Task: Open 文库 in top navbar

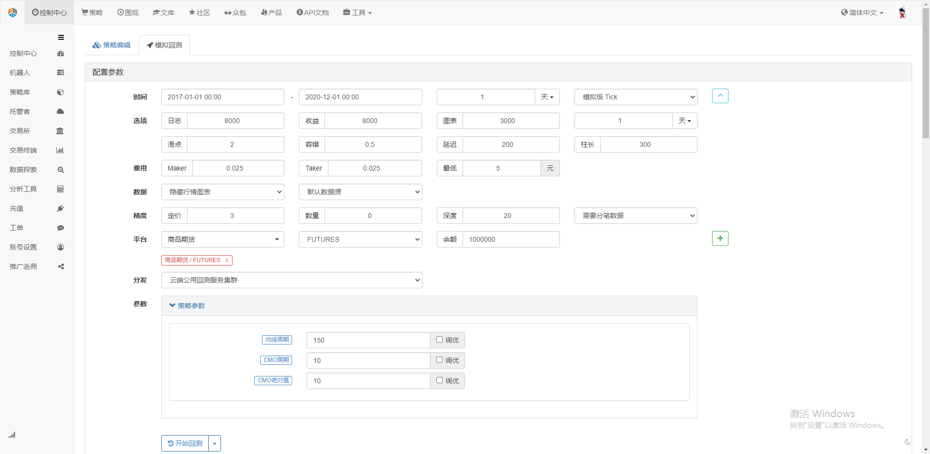Action: pyautogui.click(x=164, y=13)
